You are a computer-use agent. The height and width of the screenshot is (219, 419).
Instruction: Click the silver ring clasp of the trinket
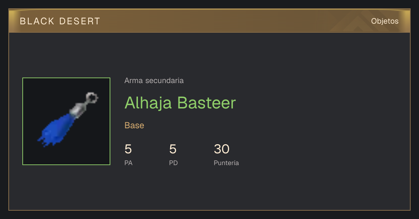(x=92, y=98)
